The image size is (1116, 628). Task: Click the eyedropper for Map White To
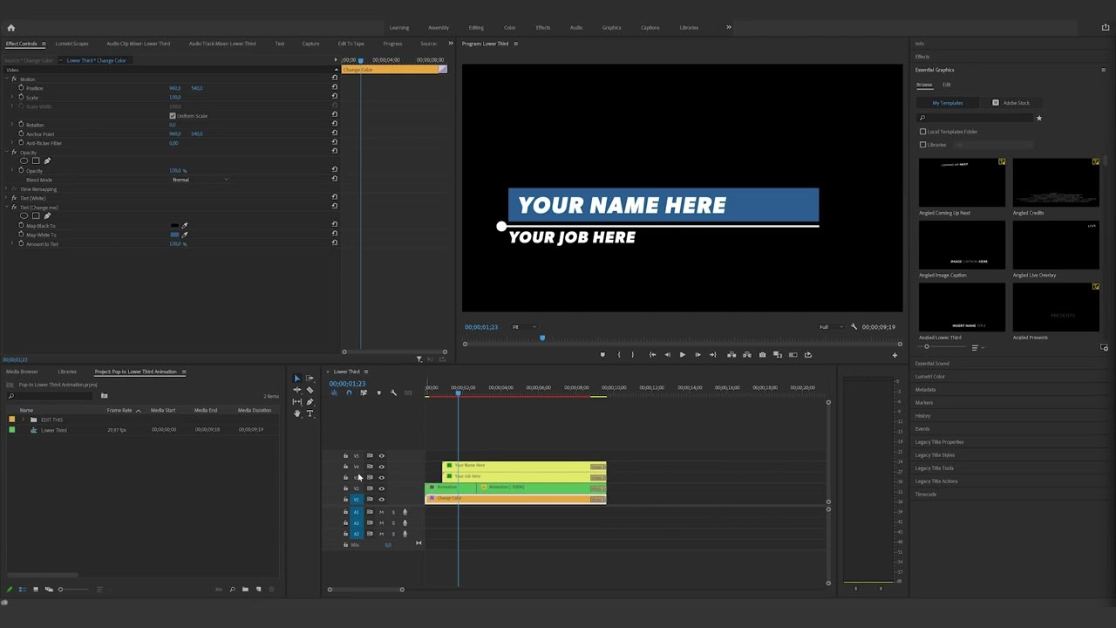click(184, 235)
